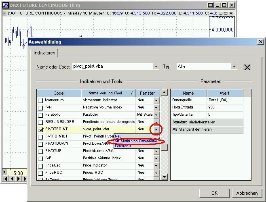
Task: Click the X clear-filter icon beside Typ
Action: [248, 67]
